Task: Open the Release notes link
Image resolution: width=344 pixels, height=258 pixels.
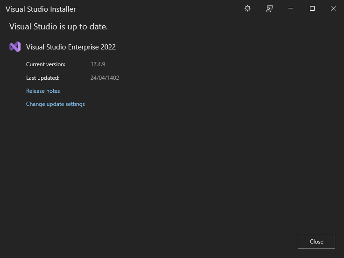Action: point(43,91)
